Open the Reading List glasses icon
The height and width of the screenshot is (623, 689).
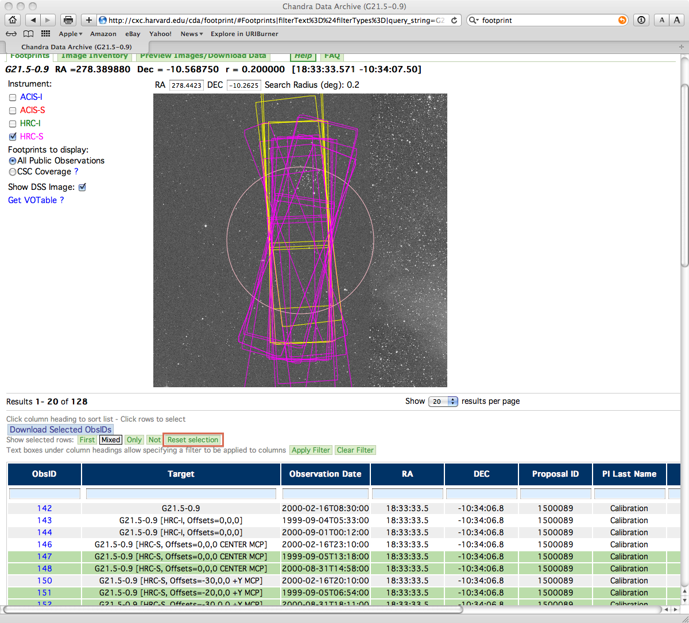[11, 34]
